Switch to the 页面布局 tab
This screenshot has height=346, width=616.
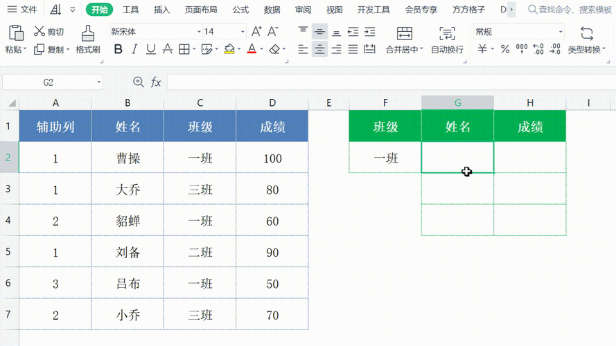[201, 10]
